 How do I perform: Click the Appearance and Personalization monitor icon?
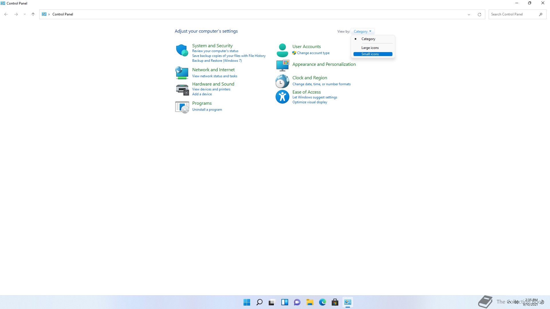[282, 65]
